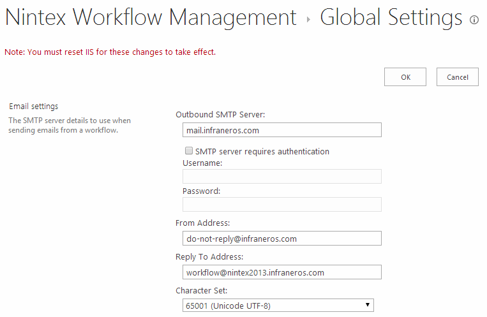Screen dimensions: 487x317
Task: Click the info icon beside Global Settings
Action: click(x=474, y=20)
